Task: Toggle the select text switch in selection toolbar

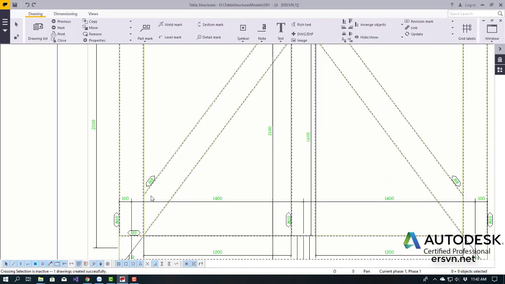Action: pyautogui.click(x=21, y=264)
